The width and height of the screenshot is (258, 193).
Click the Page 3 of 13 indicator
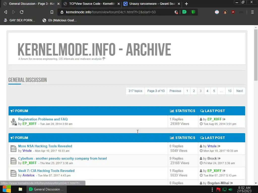click(x=156, y=91)
